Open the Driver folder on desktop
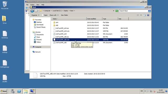 4,20
